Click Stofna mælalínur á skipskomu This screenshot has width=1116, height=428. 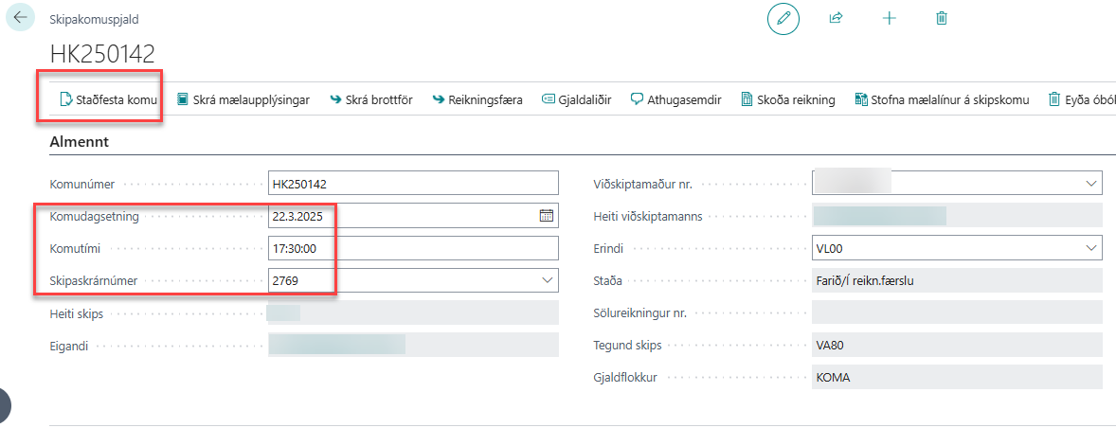[x=941, y=99]
